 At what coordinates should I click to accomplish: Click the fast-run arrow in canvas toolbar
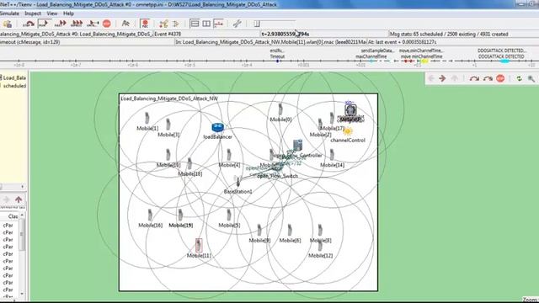[x=488, y=78]
